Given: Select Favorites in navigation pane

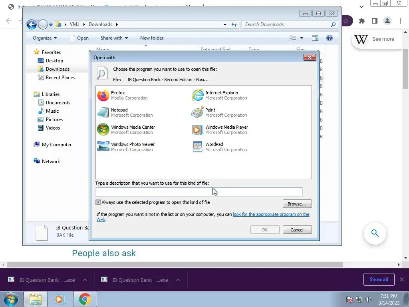Looking at the screenshot, I should pos(51,52).
